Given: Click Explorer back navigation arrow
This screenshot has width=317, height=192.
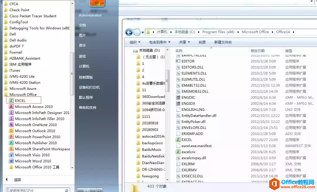Looking at the screenshot, I should [x=129, y=32].
